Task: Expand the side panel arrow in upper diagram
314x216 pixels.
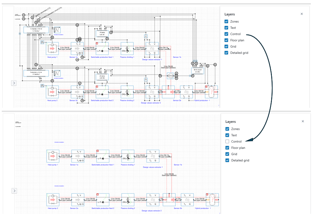Action: tap(14, 83)
